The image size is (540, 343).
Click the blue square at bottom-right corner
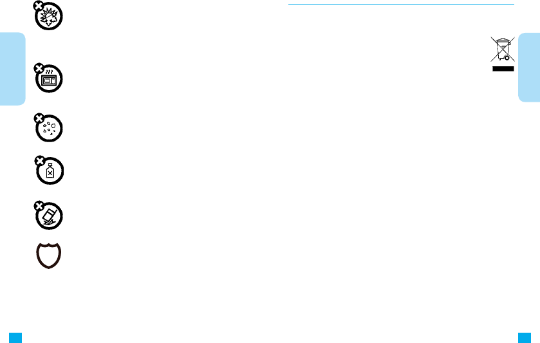(525, 338)
